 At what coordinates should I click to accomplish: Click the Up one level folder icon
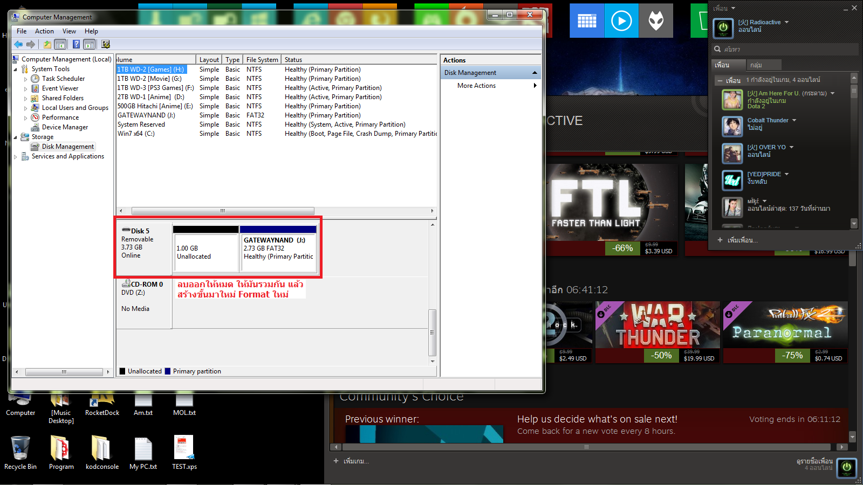click(x=47, y=44)
